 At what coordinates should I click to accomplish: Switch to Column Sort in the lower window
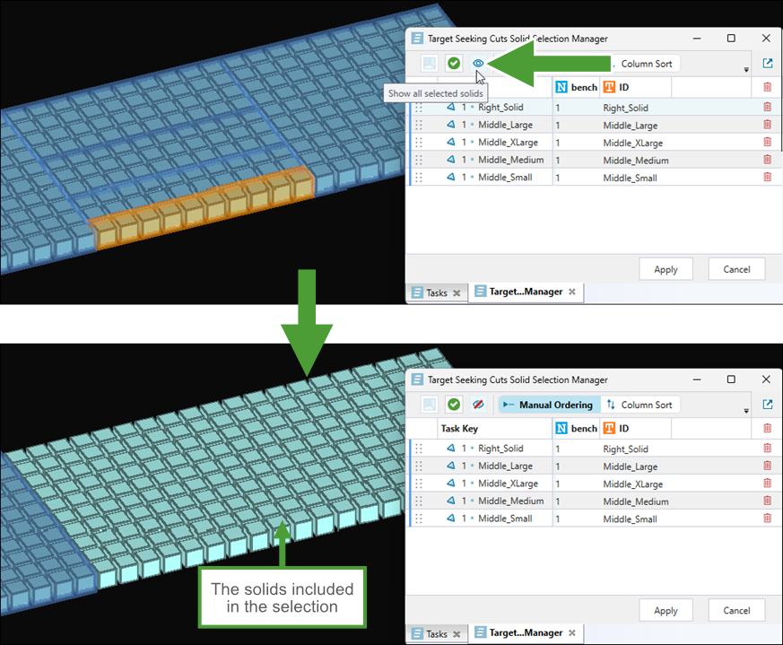pyautogui.click(x=639, y=405)
